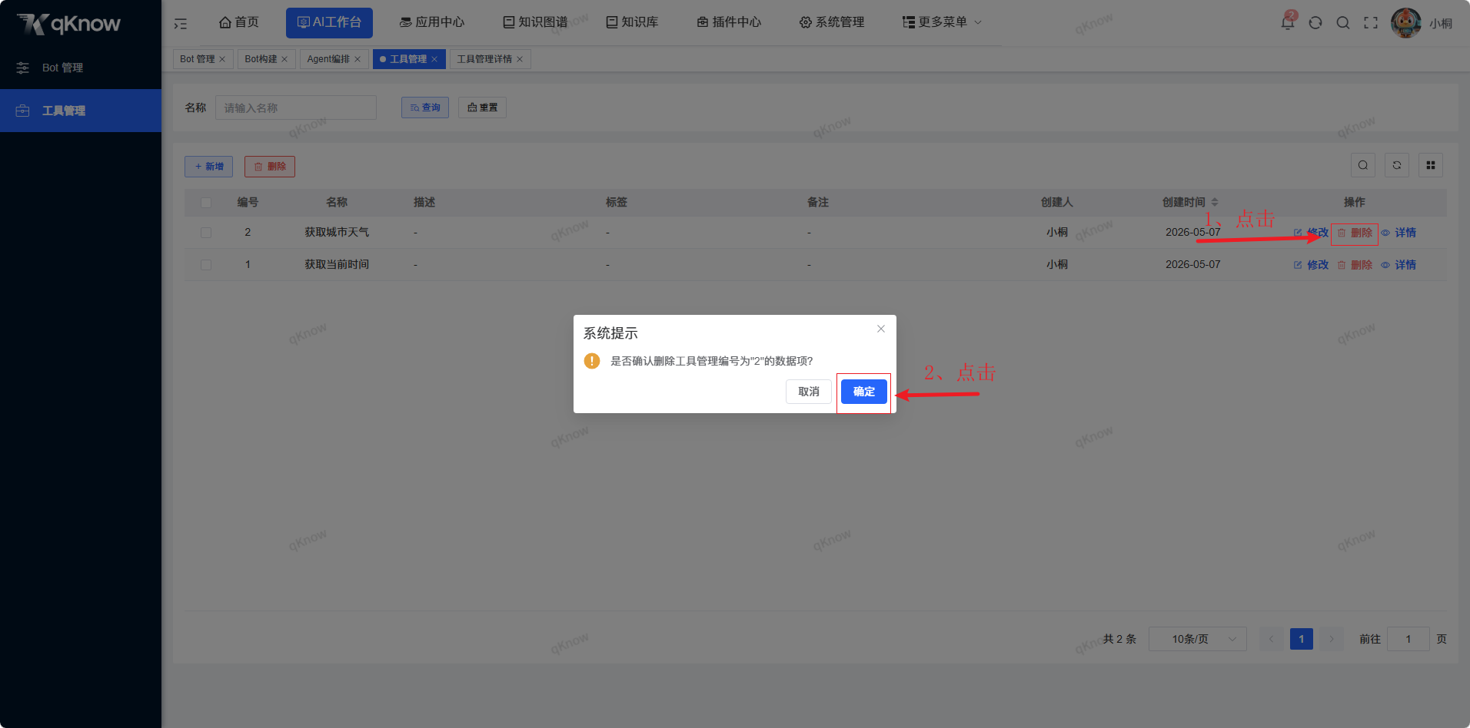Viewport: 1470px width, 728px height.
Task: Close the 工具管理详情 tab
Action: 520,59
